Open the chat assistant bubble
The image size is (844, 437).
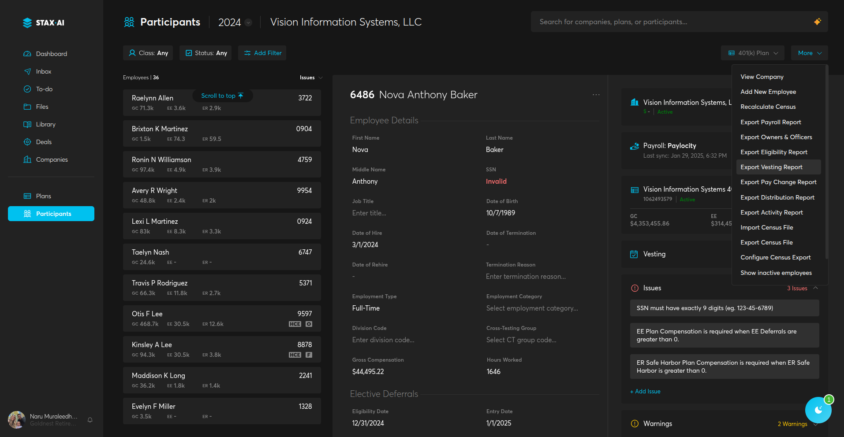(x=818, y=410)
